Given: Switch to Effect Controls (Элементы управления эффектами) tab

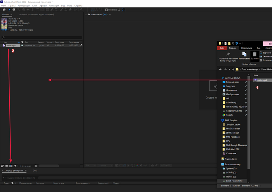Looking at the screenshot, I should (36, 14).
